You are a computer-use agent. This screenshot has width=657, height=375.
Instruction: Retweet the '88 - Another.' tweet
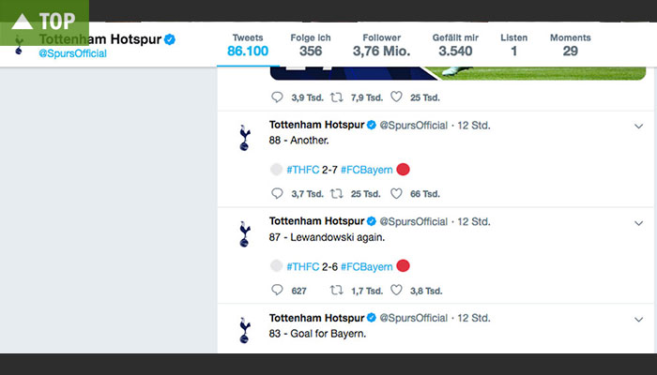[x=336, y=194]
